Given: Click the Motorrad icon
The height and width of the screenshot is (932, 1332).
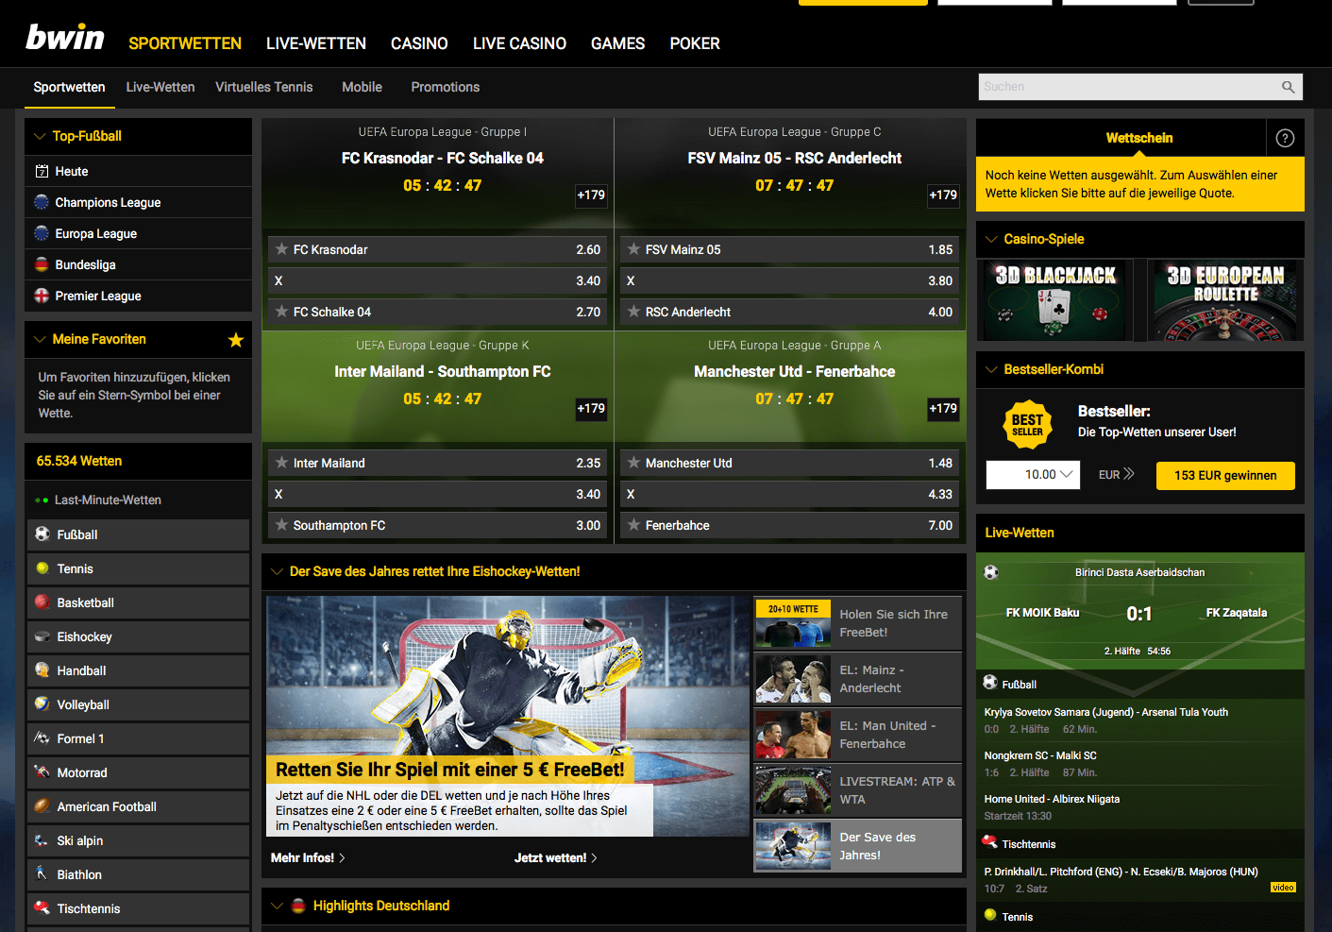Looking at the screenshot, I should [x=42, y=771].
